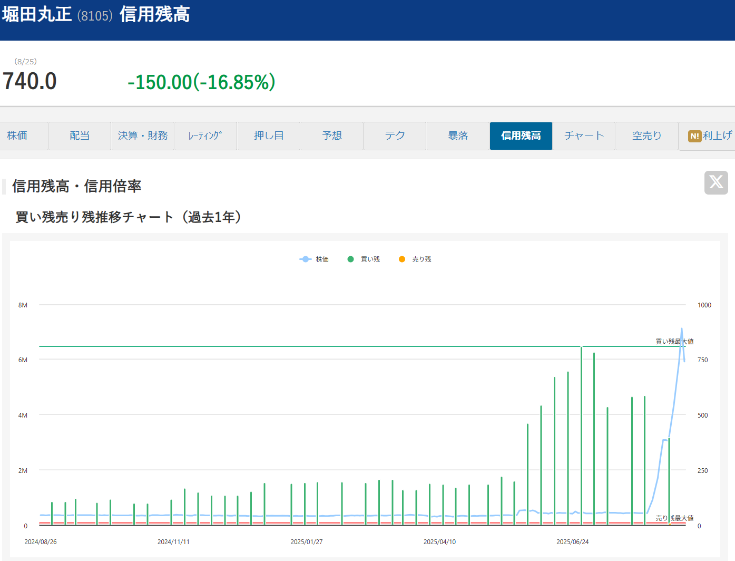Toggle 株価 series in chart legend
Screen dimensions: 735x561
314,259
